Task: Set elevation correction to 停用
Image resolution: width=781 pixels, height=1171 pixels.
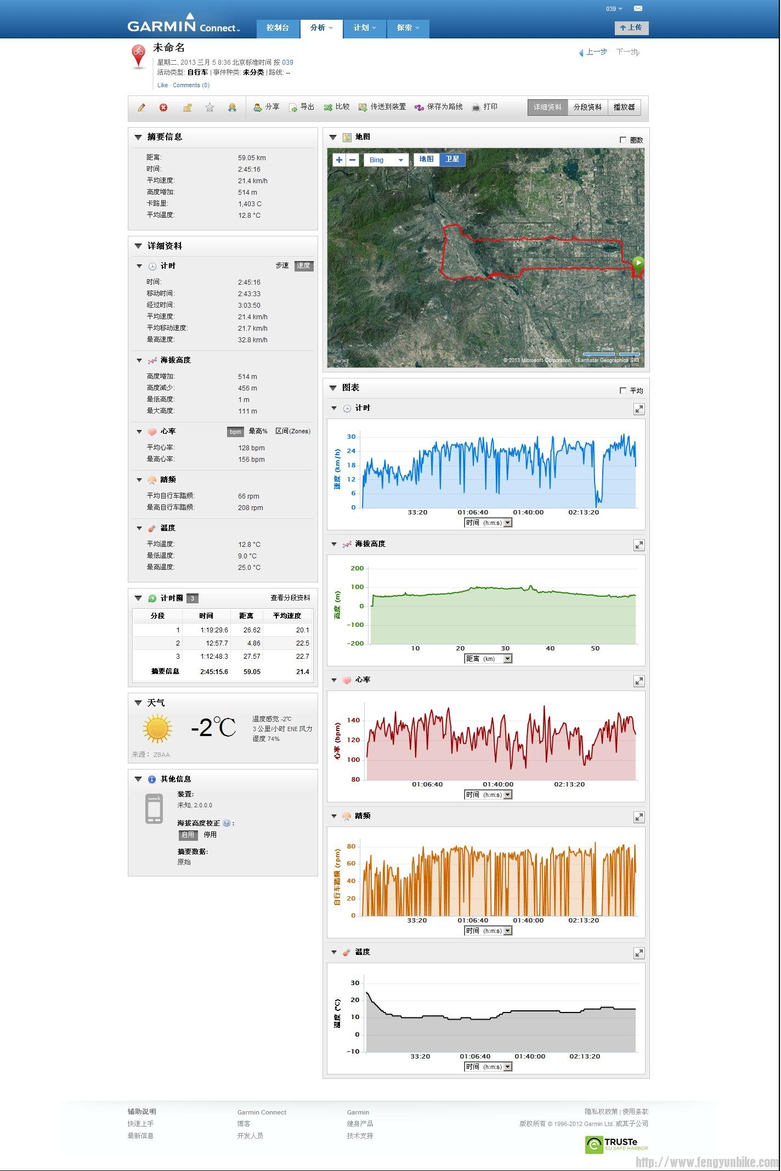Action: click(x=210, y=835)
